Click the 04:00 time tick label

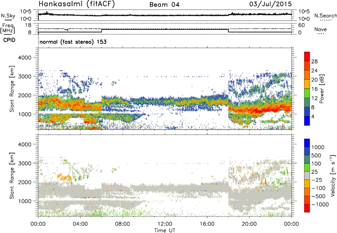click(80, 224)
